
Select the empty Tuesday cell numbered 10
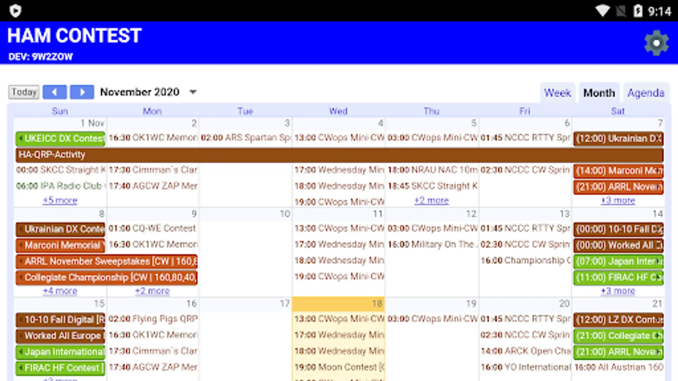(246, 252)
